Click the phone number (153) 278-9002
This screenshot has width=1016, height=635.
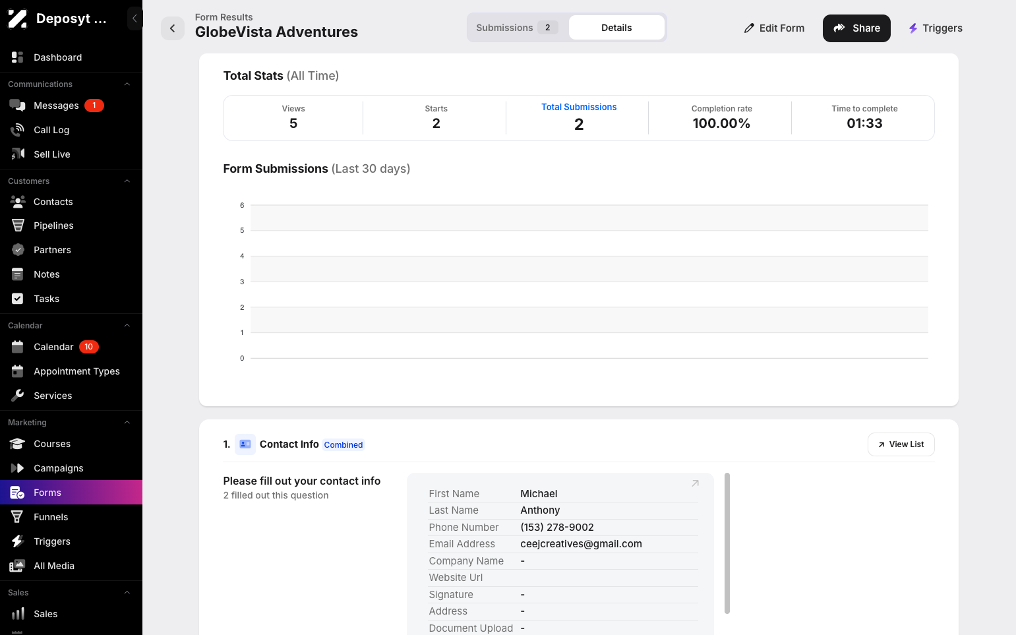[x=557, y=528]
